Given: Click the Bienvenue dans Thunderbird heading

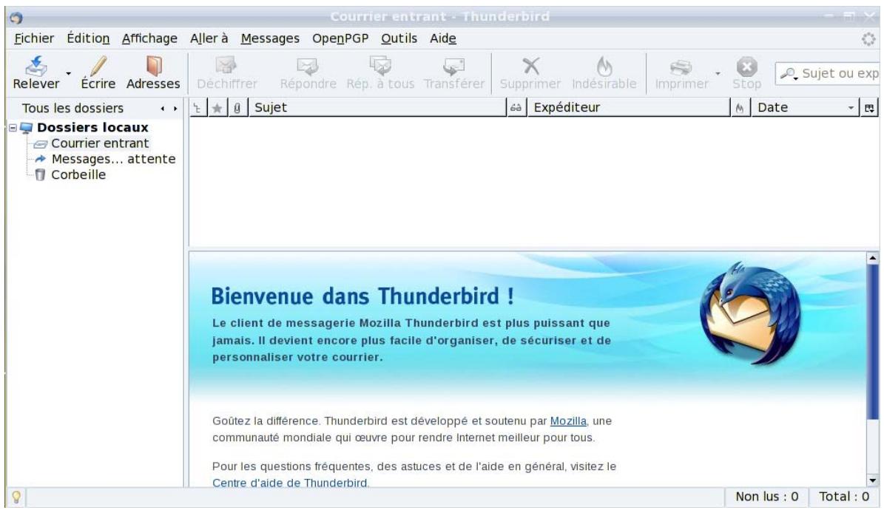Looking at the screenshot, I should coord(362,296).
